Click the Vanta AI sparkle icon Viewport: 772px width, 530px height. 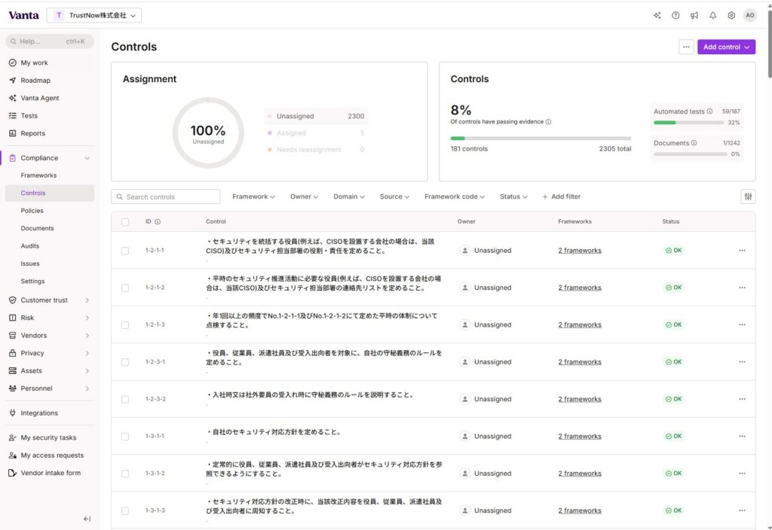tap(657, 15)
